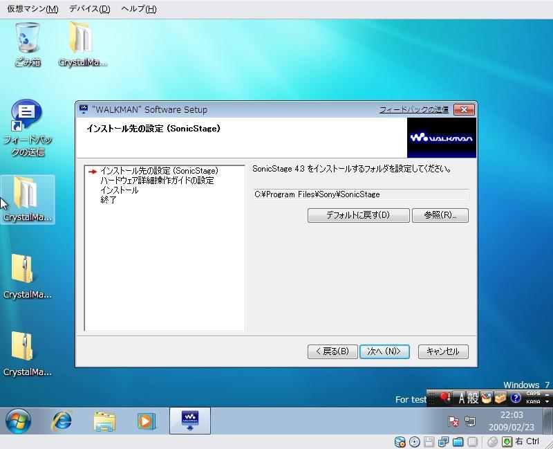The height and width of the screenshot is (449, 553).
Task: Click the VirtualBox hard disk activity icon
Action: click(400, 442)
